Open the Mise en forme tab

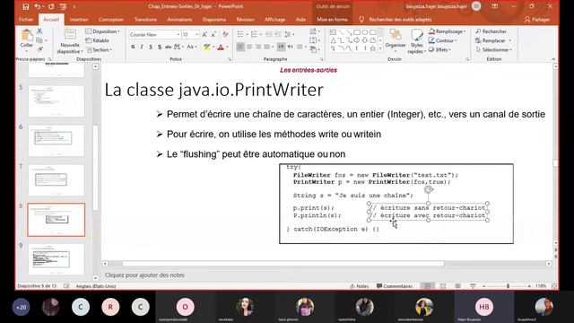coord(333,20)
